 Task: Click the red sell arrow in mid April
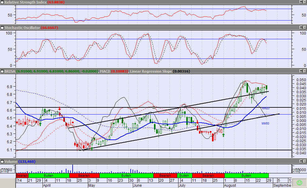59,109
